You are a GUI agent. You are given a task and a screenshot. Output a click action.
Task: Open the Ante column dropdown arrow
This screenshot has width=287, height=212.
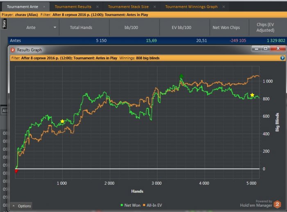[x=55, y=28]
